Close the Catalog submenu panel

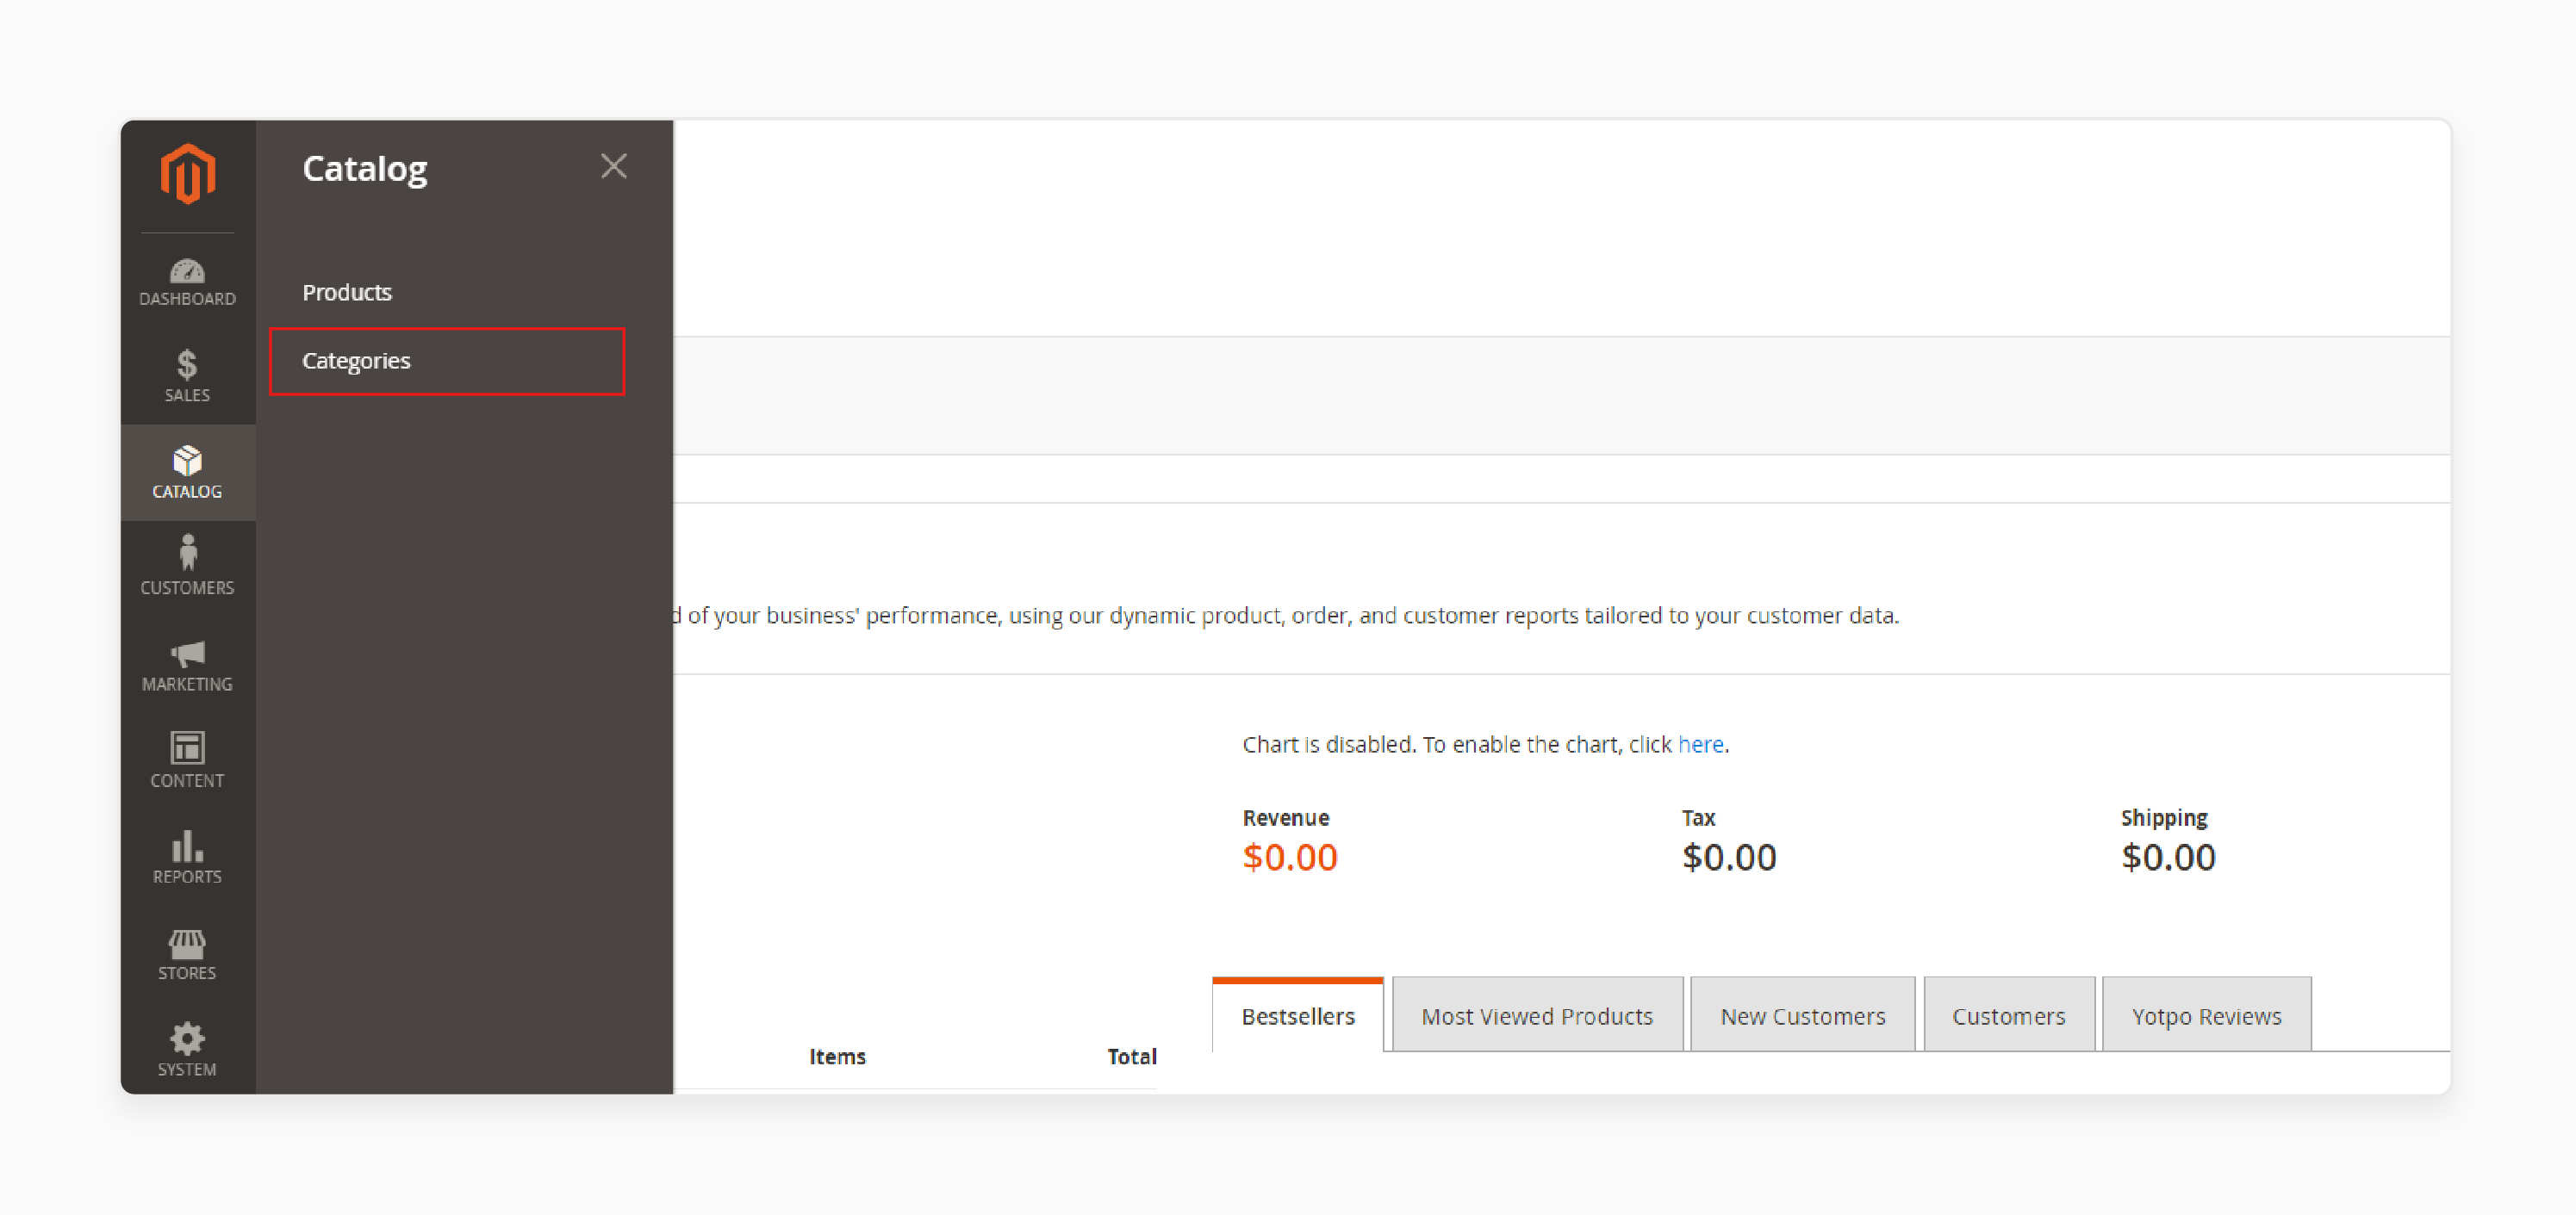point(614,166)
